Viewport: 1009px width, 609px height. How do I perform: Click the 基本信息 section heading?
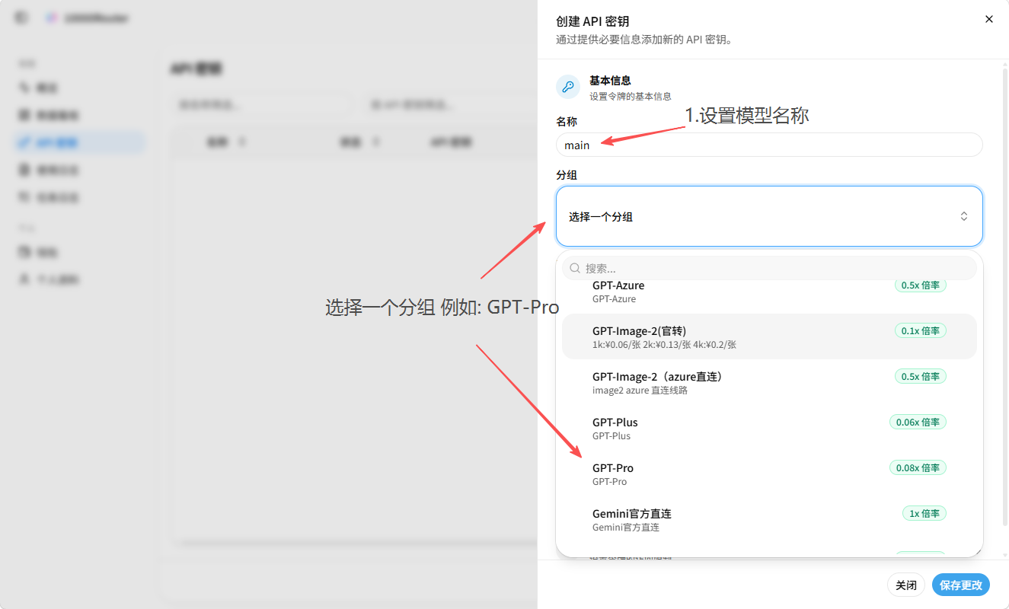(610, 80)
